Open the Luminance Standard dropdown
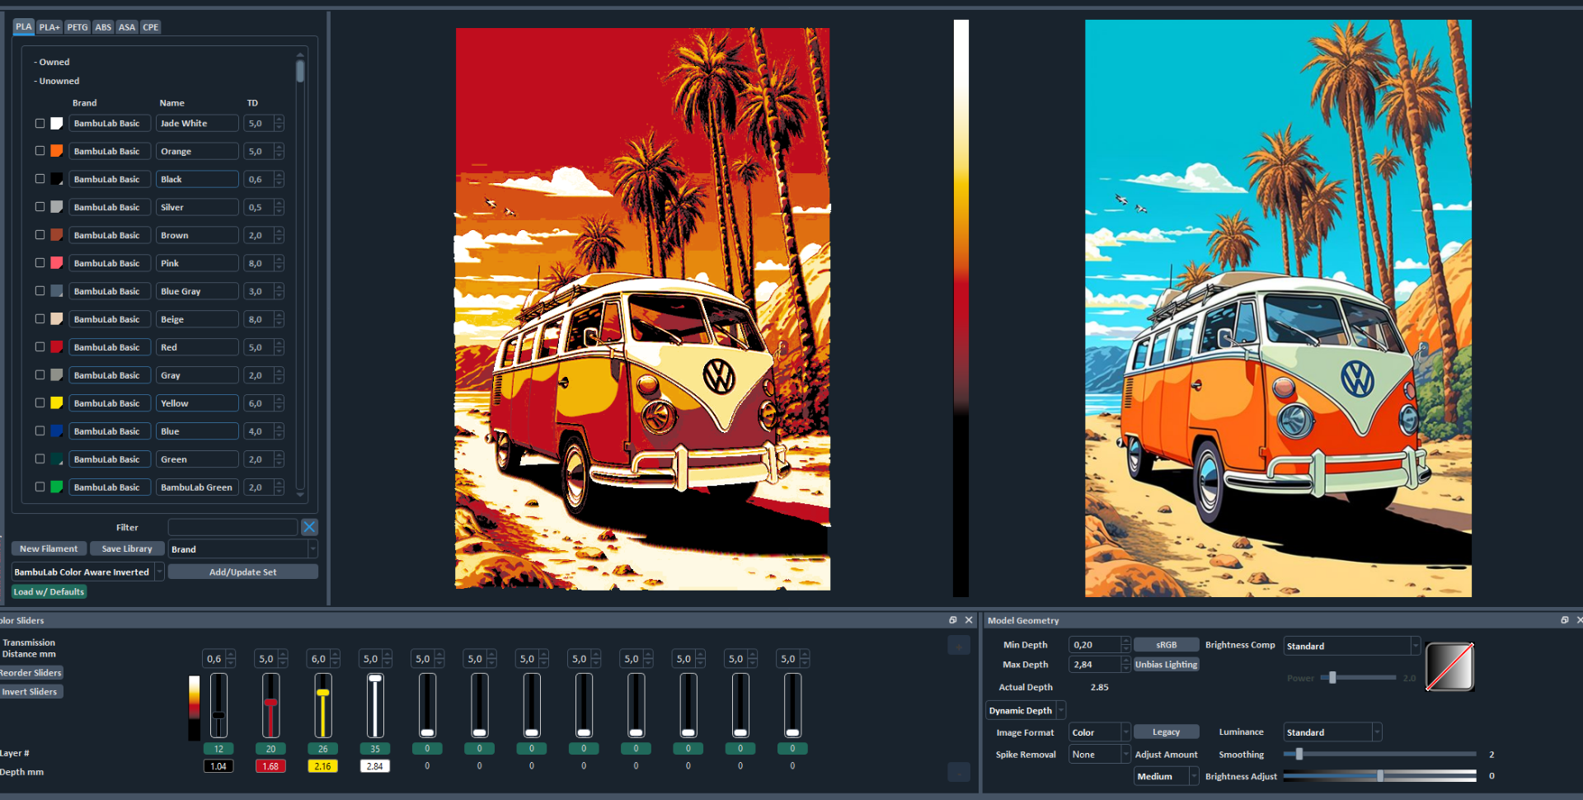The width and height of the screenshot is (1583, 800). coord(1332,732)
